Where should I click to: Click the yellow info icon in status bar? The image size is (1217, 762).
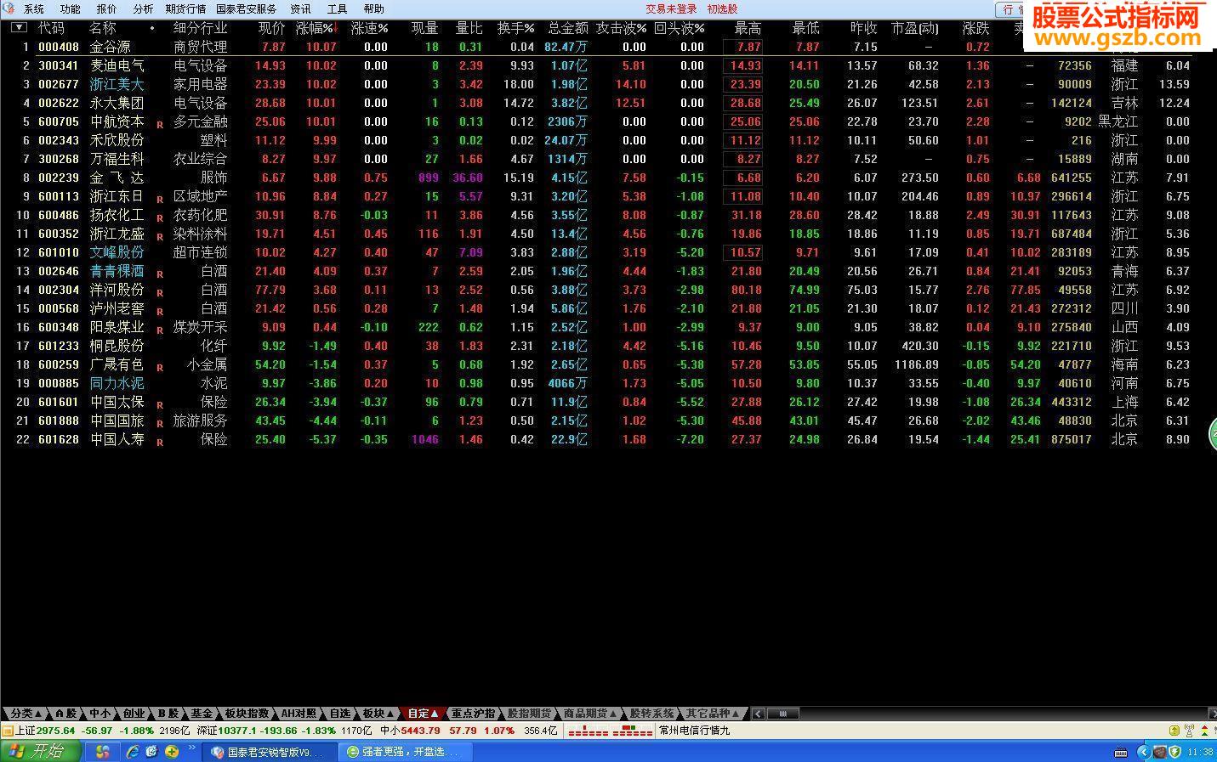(1174, 731)
